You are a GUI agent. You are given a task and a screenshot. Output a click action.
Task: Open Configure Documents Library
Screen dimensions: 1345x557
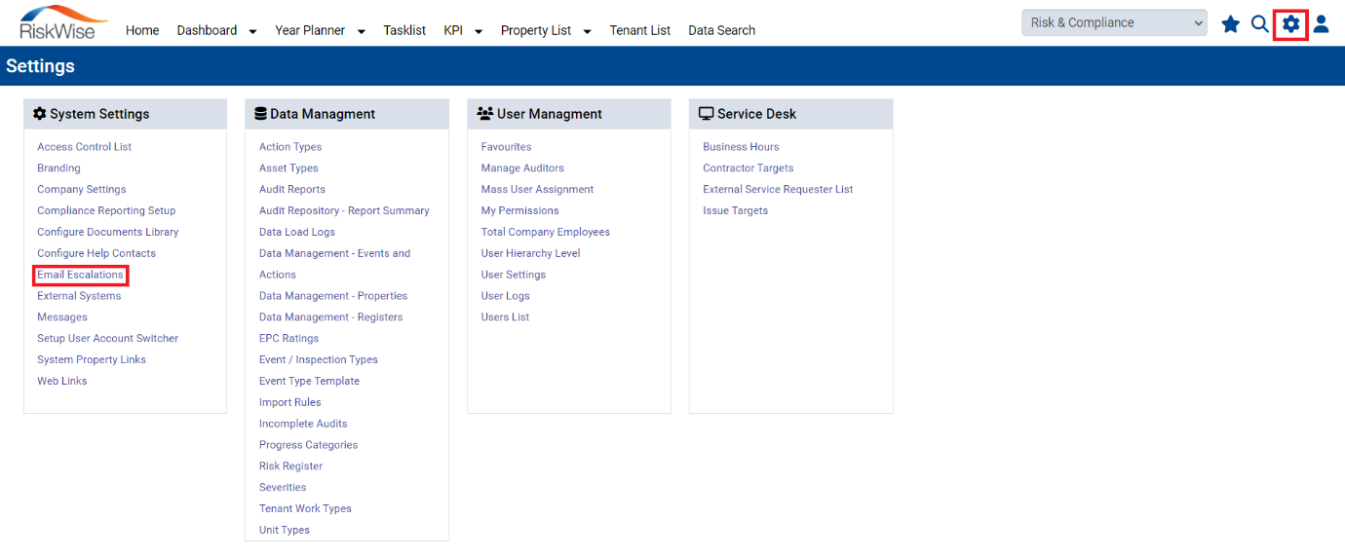[108, 233]
